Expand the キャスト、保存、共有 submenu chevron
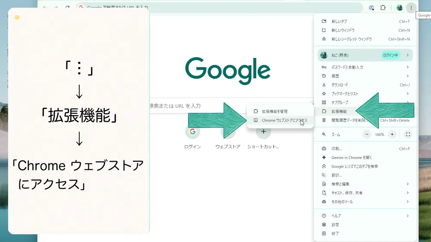The width and height of the screenshot is (431, 242). (x=408, y=193)
